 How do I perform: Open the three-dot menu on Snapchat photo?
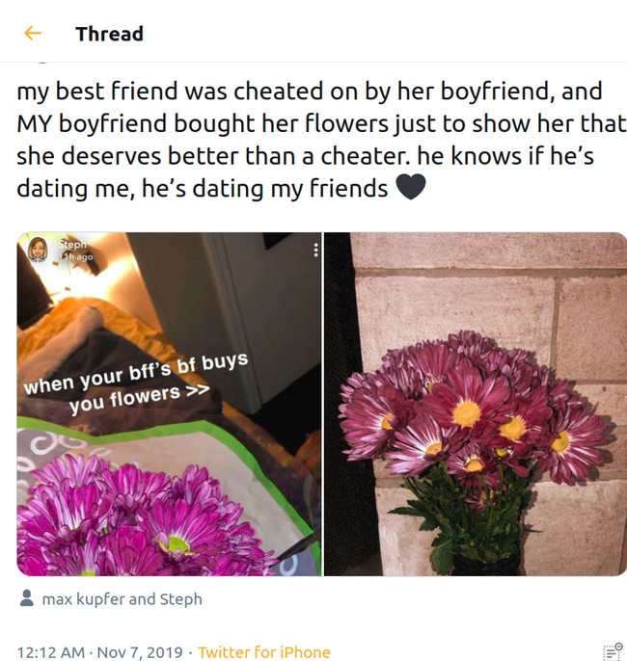click(314, 250)
